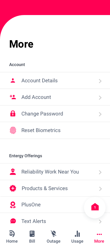Click the Account Details person icon
This screenshot has width=110, height=250.
(13, 81)
